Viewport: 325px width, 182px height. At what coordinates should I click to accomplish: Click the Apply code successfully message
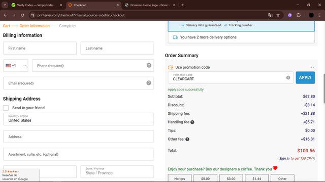pyautogui.click(x=186, y=89)
